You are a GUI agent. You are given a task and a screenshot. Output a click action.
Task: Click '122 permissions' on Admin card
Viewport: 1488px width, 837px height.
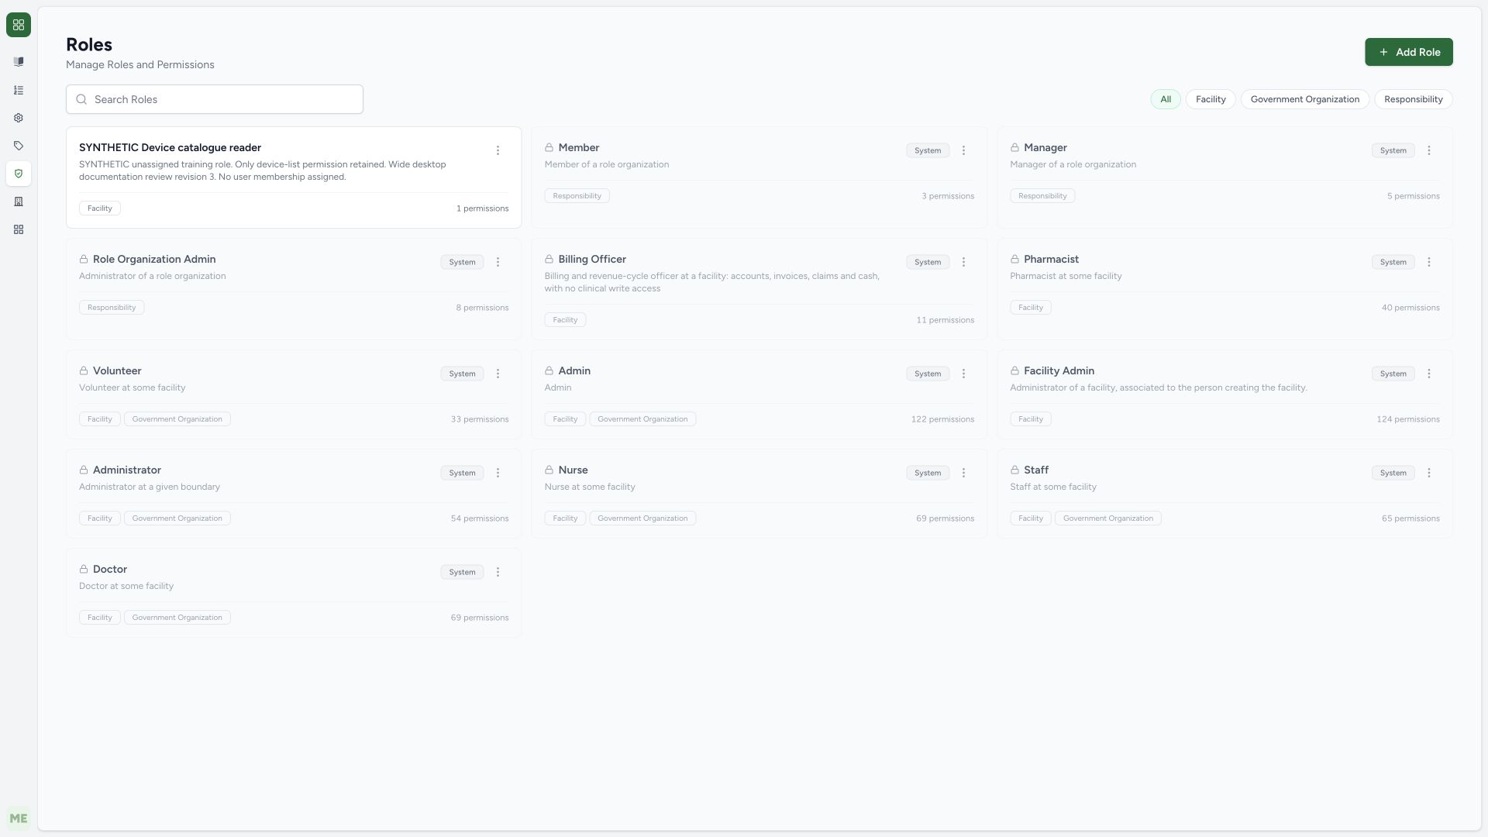click(942, 419)
